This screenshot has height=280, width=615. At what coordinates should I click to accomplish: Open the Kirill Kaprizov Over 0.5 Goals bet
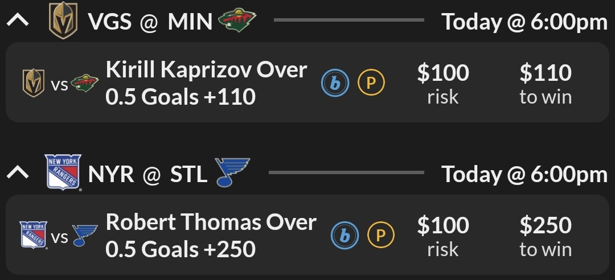206,83
